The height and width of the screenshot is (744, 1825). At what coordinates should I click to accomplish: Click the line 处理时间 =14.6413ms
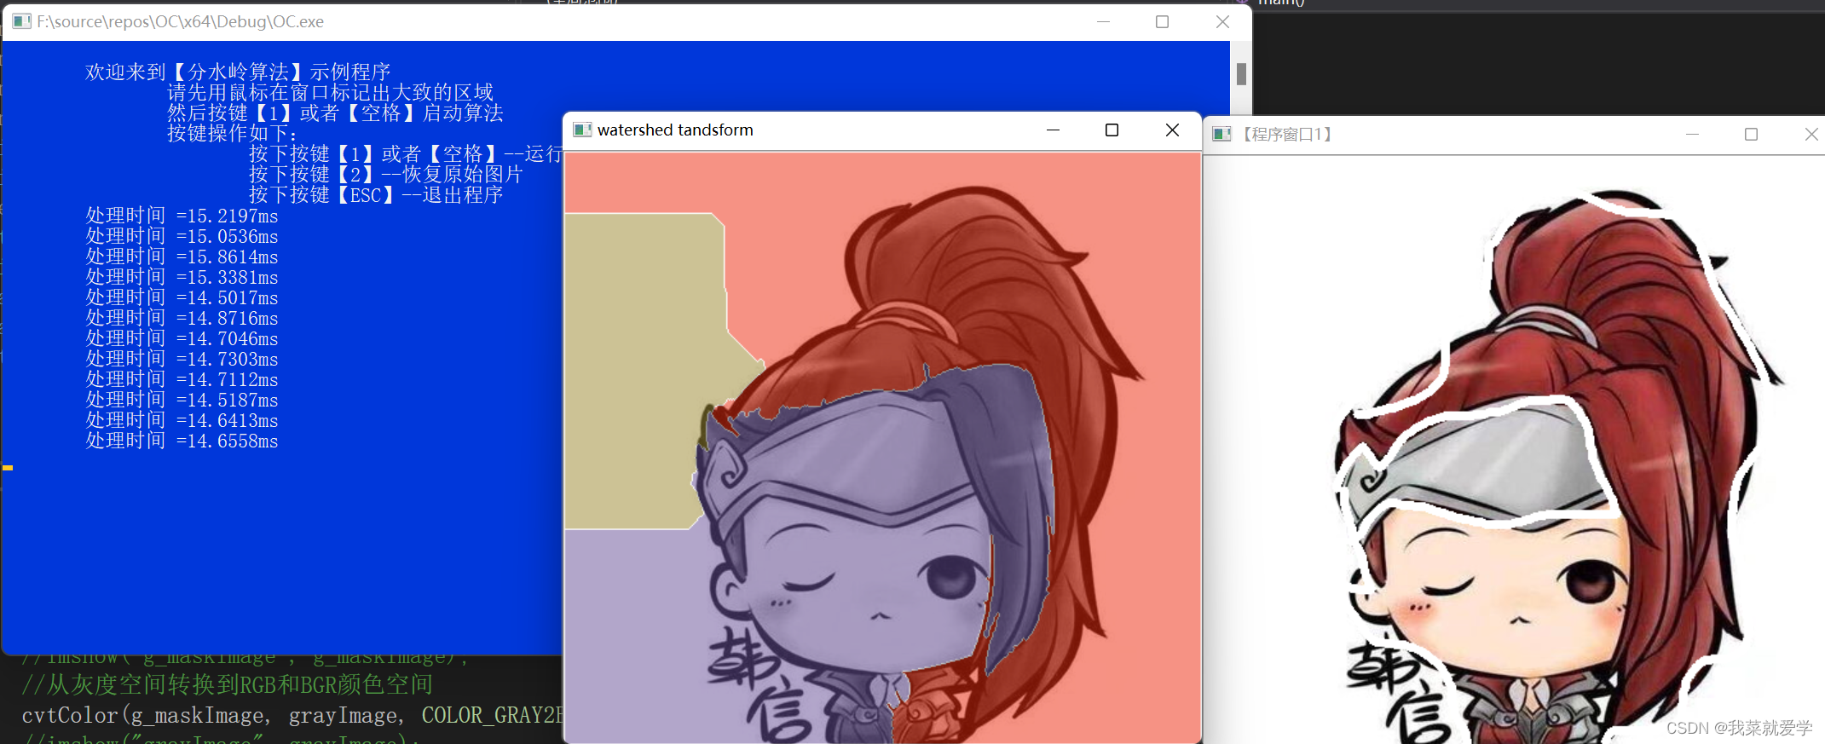tap(182, 420)
